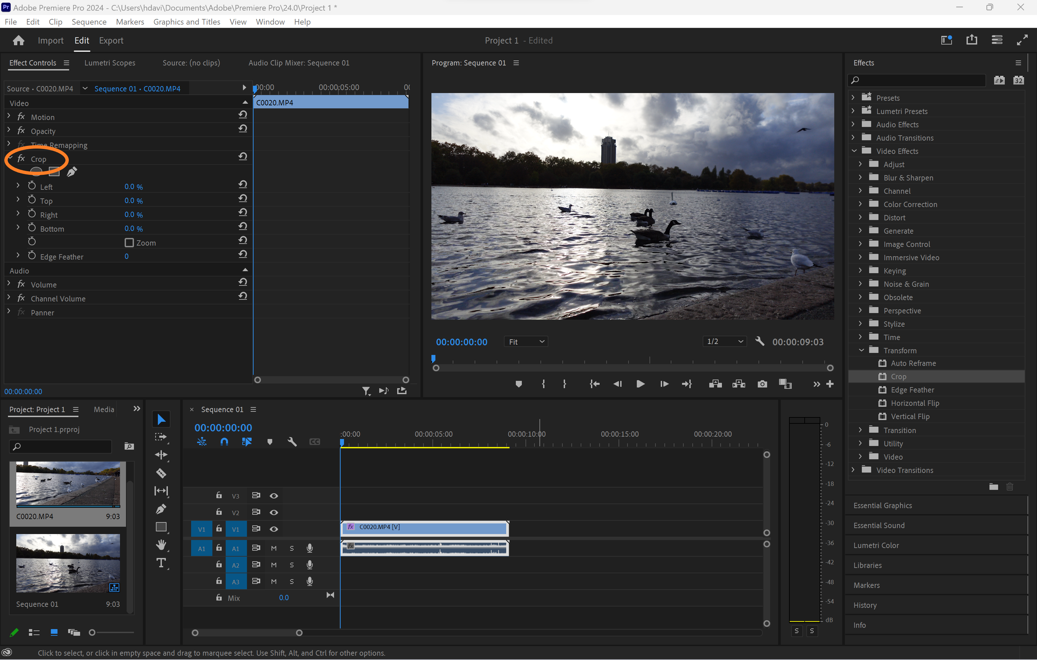Open the Lumetri Color panel

click(x=876, y=545)
